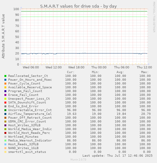Select the Uncorrectable_Error_Cnt legend label

pyautogui.click(x=30, y=110)
